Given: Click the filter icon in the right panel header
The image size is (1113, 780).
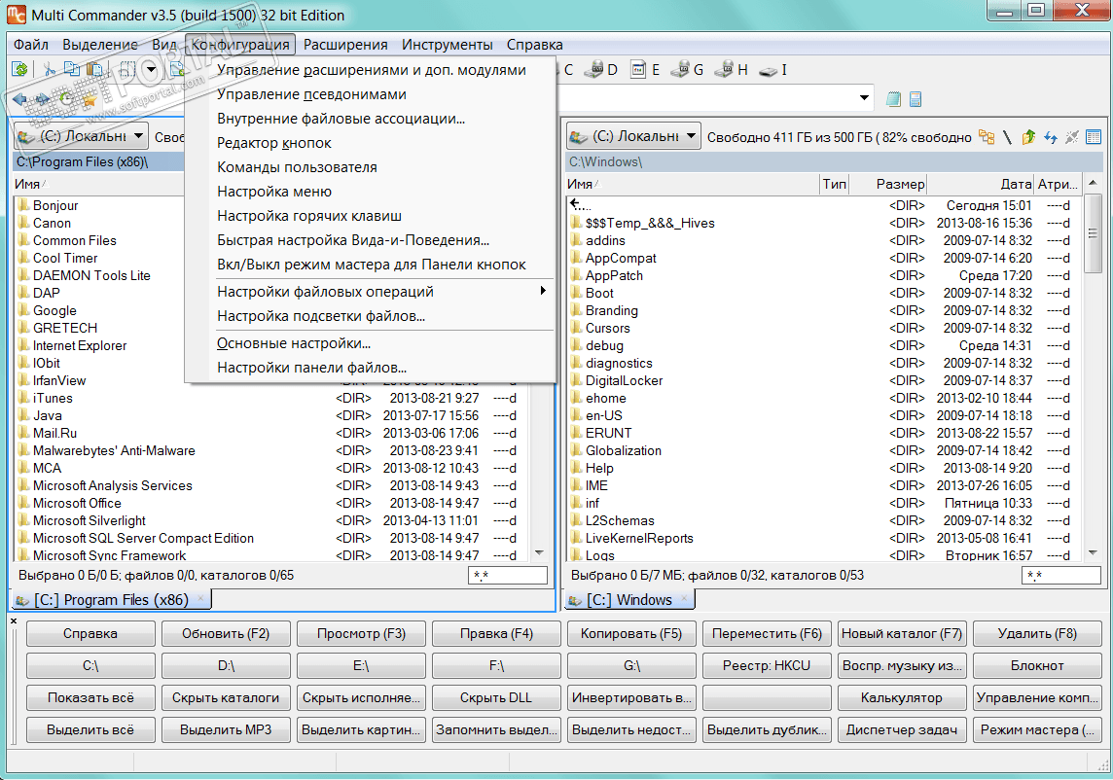Looking at the screenshot, I should pyautogui.click(x=1072, y=136).
